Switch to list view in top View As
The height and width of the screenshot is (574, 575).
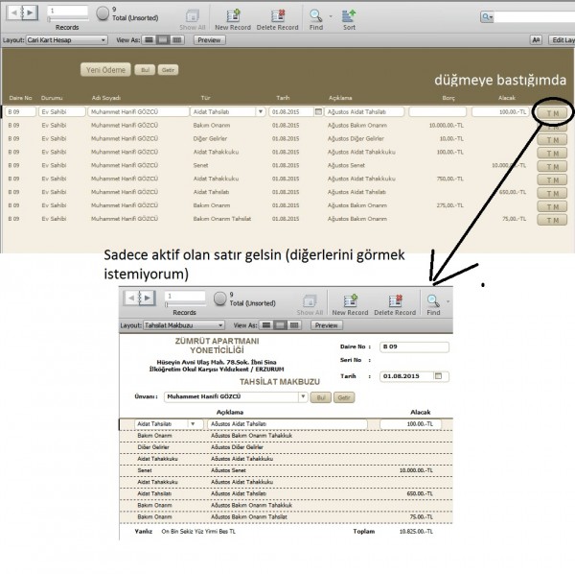[163, 40]
